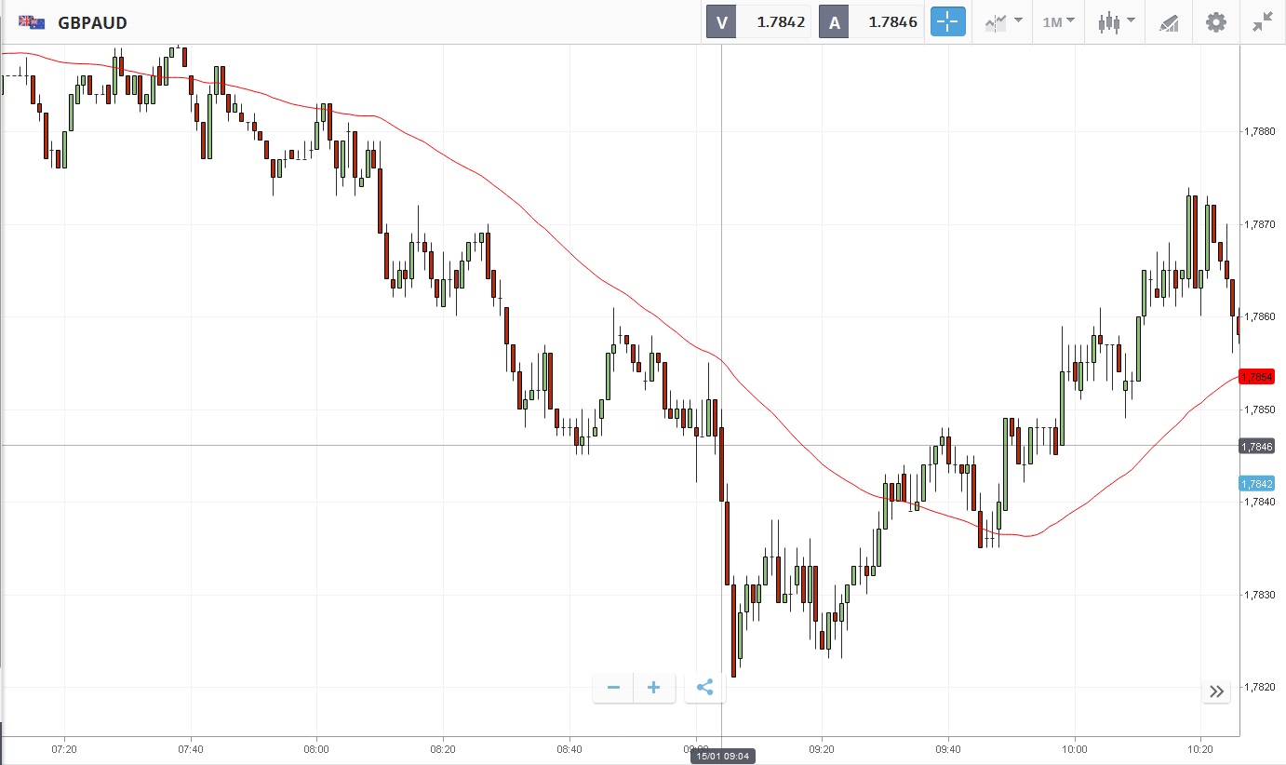Screen dimensions: 1286x765
Task: Click the share chart icon
Action: coord(704,688)
